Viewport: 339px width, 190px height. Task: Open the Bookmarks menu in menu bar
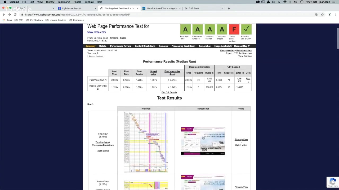pos(64,2)
